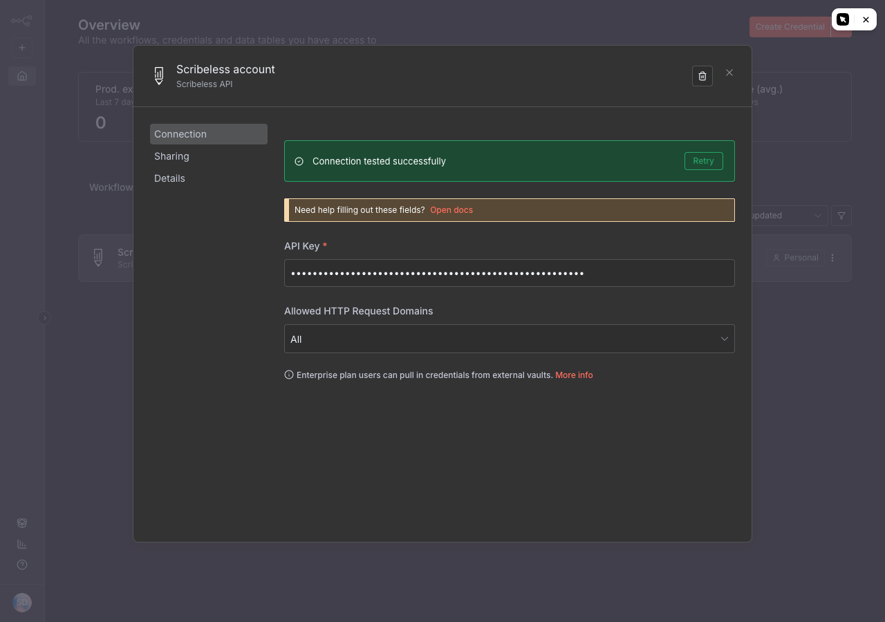Click the cursor icon in floating widget
Image resolution: width=885 pixels, height=622 pixels.
pyautogui.click(x=843, y=19)
